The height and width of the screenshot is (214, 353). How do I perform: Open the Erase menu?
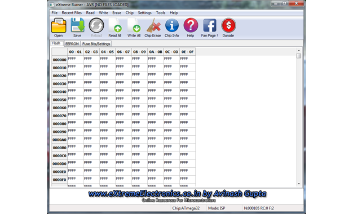[x=117, y=13]
